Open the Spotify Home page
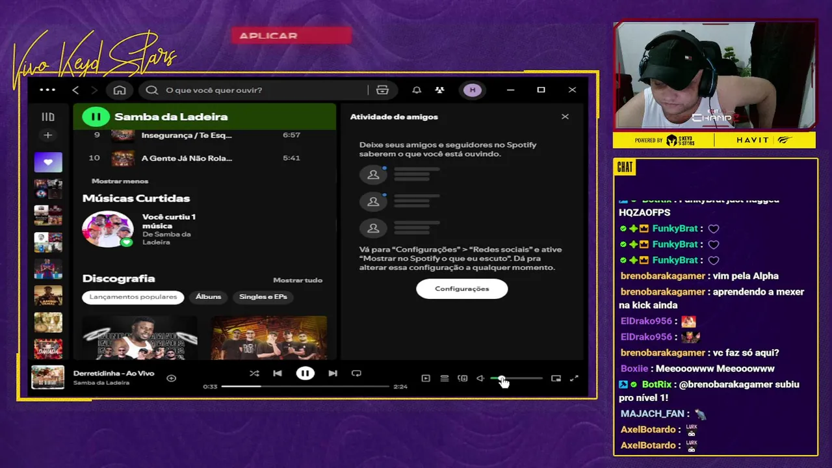832x468 pixels. pyautogui.click(x=120, y=90)
